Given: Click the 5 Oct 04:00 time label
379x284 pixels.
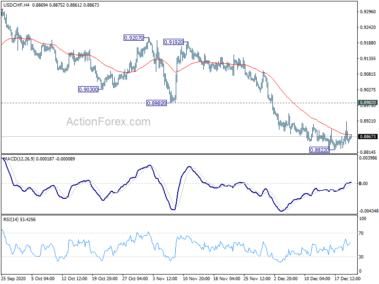Looking at the screenshot, I should tap(43, 278).
